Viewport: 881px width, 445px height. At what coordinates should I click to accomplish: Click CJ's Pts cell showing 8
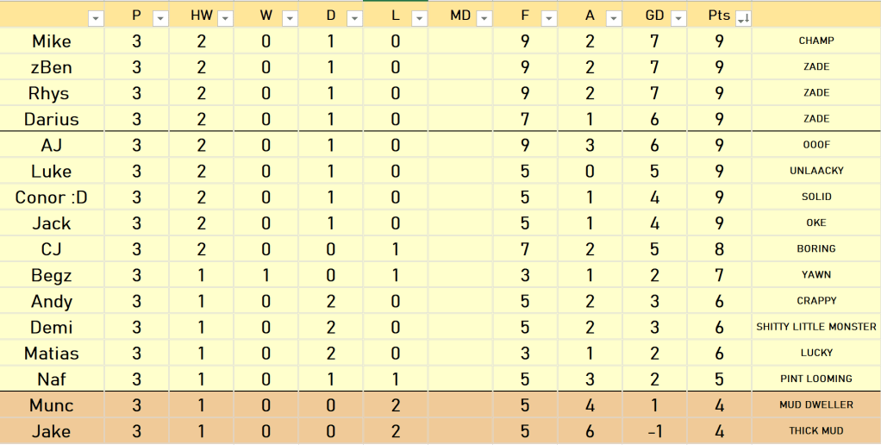click(x=719, y=249)
